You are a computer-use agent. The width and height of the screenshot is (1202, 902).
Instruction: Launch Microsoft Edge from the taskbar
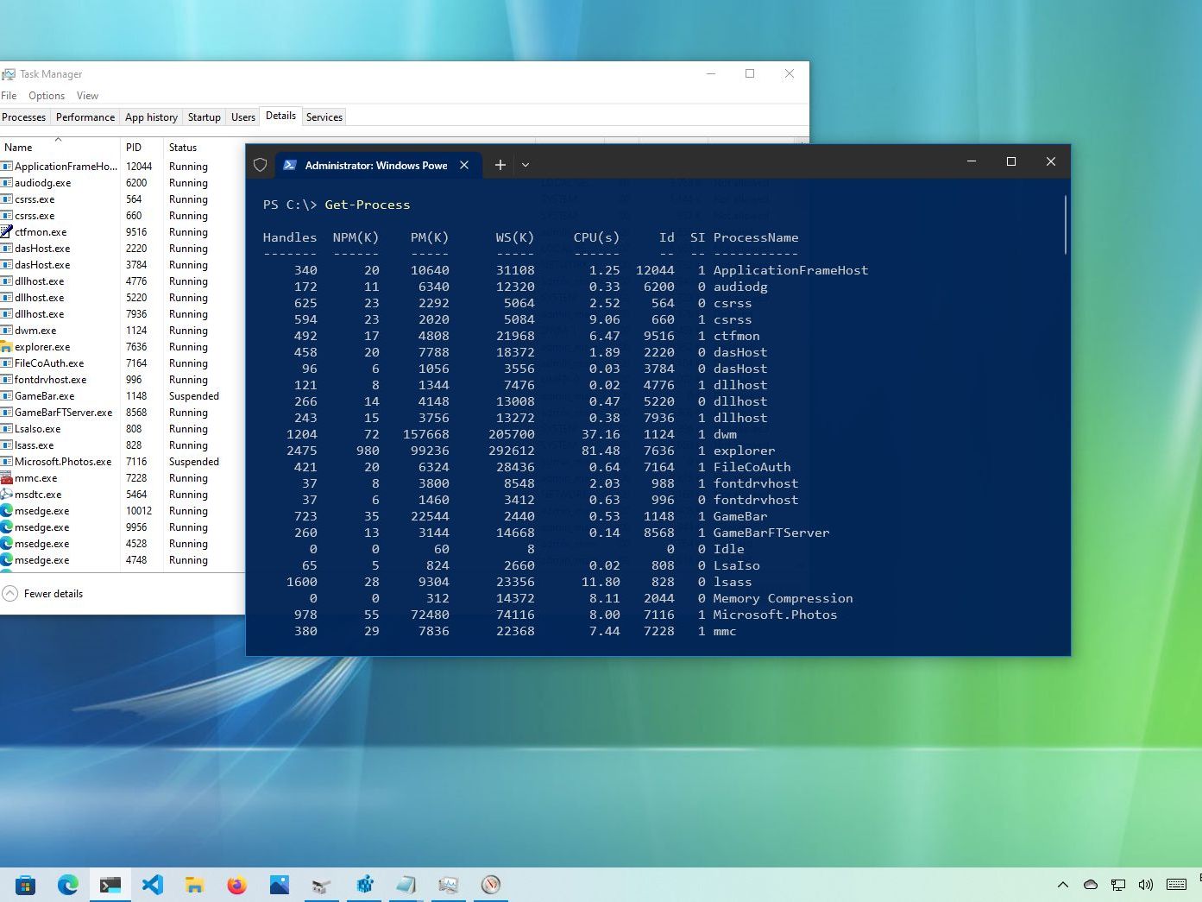pos(68,885)
